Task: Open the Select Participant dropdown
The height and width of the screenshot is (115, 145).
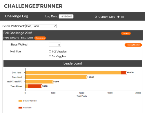Action: point(41,26)
